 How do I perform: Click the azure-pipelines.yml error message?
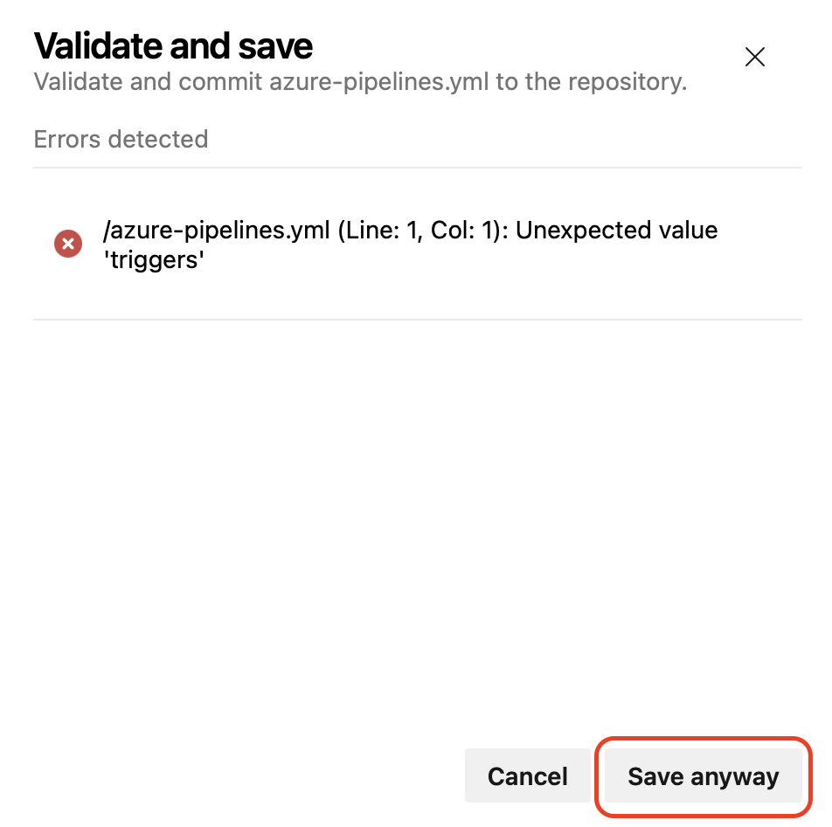coord(409,245)
